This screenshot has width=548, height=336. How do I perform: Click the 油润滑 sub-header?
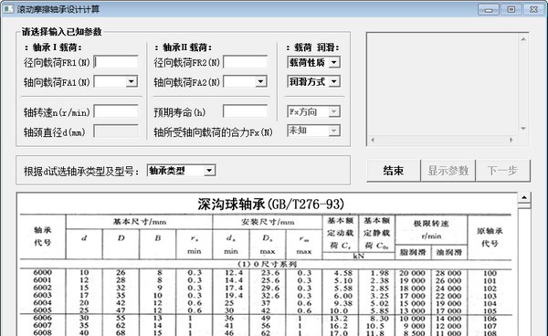tap(449, 252)
